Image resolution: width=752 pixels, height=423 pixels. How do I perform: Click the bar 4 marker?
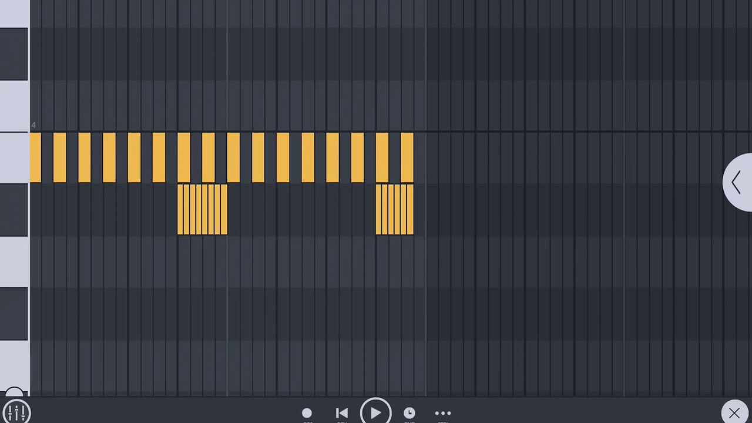(33, 125)
